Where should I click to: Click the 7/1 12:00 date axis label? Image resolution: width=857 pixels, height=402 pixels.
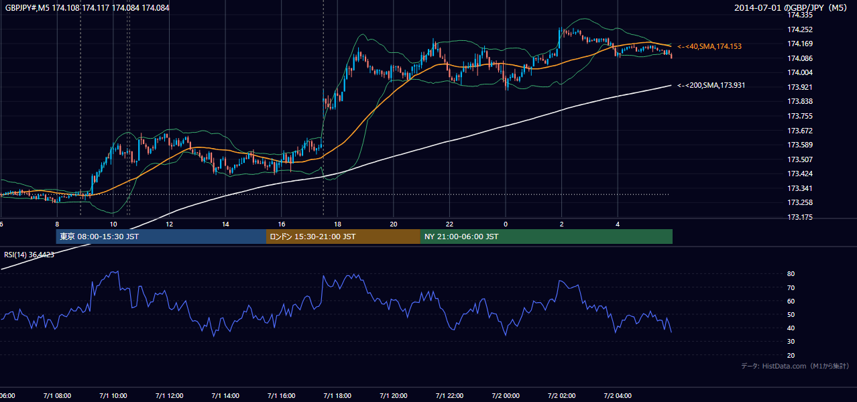point(170,396)
